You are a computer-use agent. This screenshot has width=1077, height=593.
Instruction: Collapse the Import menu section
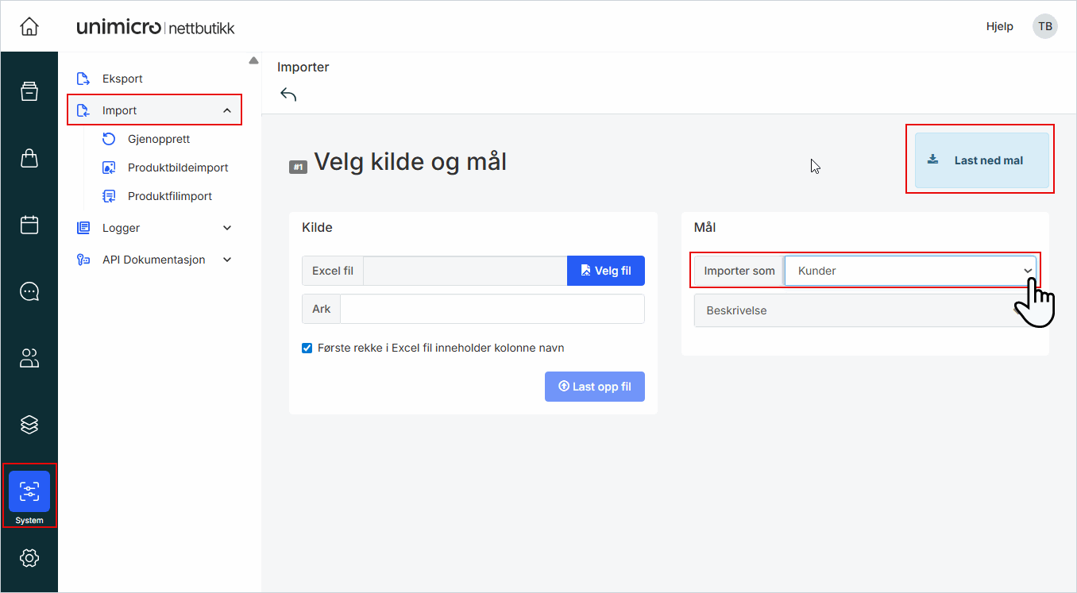click(153, 110)
